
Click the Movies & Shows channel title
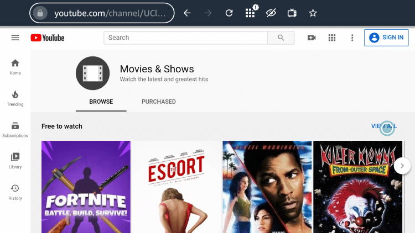pyautogui.click(x=157, y=69)
